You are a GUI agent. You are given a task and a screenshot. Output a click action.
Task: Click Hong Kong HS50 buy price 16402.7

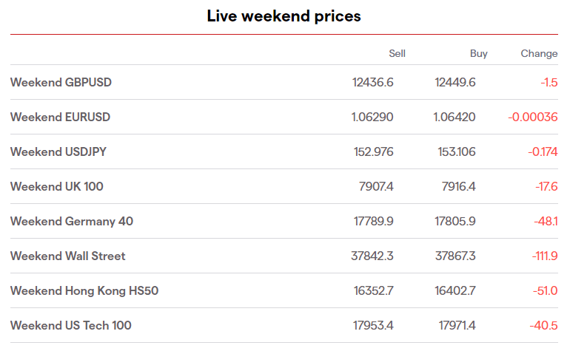point(455,290)
